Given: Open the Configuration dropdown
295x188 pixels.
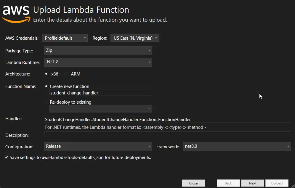Looking at the screenshot, I should pyautogui.click(x=98, y=146).
